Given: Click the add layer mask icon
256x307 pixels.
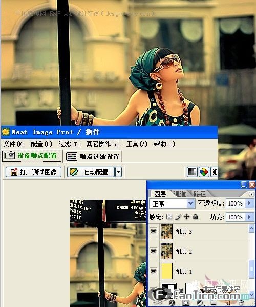Looking at the screenshot, I should pyautogui.click(x=186, y=303).
